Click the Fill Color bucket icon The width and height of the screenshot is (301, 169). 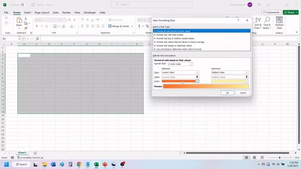64,26
